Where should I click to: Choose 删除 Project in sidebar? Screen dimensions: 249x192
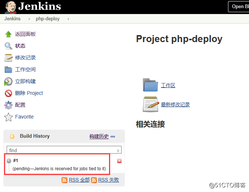[29, 93]
